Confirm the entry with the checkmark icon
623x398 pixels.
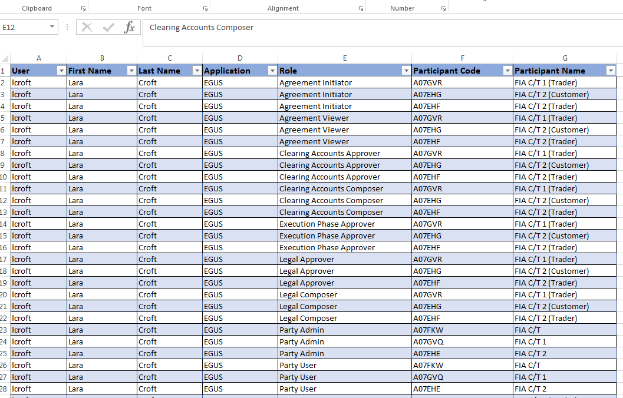[108, 28]
